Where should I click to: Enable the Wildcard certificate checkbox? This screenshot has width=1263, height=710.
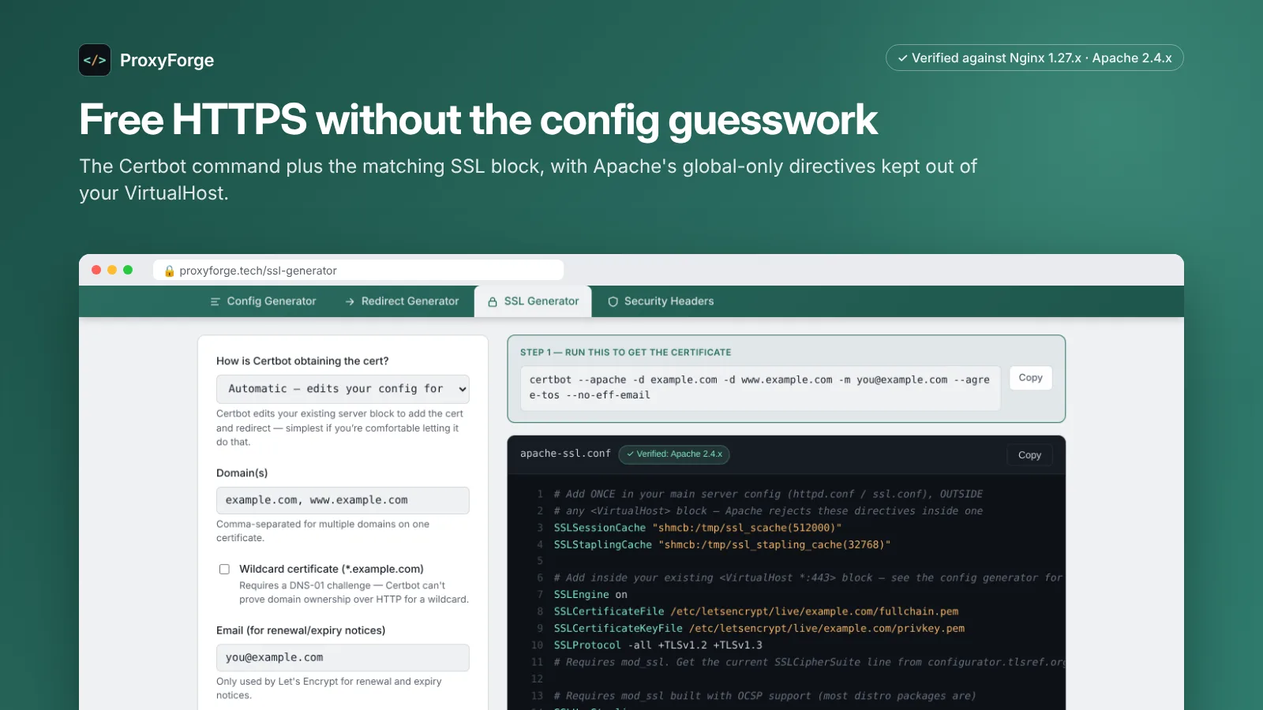pos(224,569)
